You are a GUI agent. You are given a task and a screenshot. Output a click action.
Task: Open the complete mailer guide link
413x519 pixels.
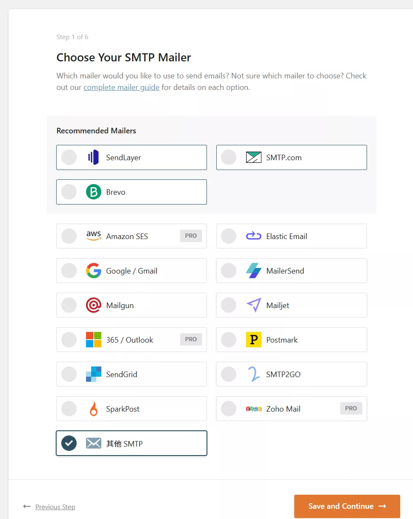tap(121, 87)
